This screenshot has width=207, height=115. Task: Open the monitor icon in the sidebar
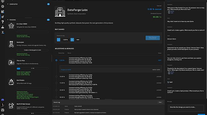pos(3,1)
